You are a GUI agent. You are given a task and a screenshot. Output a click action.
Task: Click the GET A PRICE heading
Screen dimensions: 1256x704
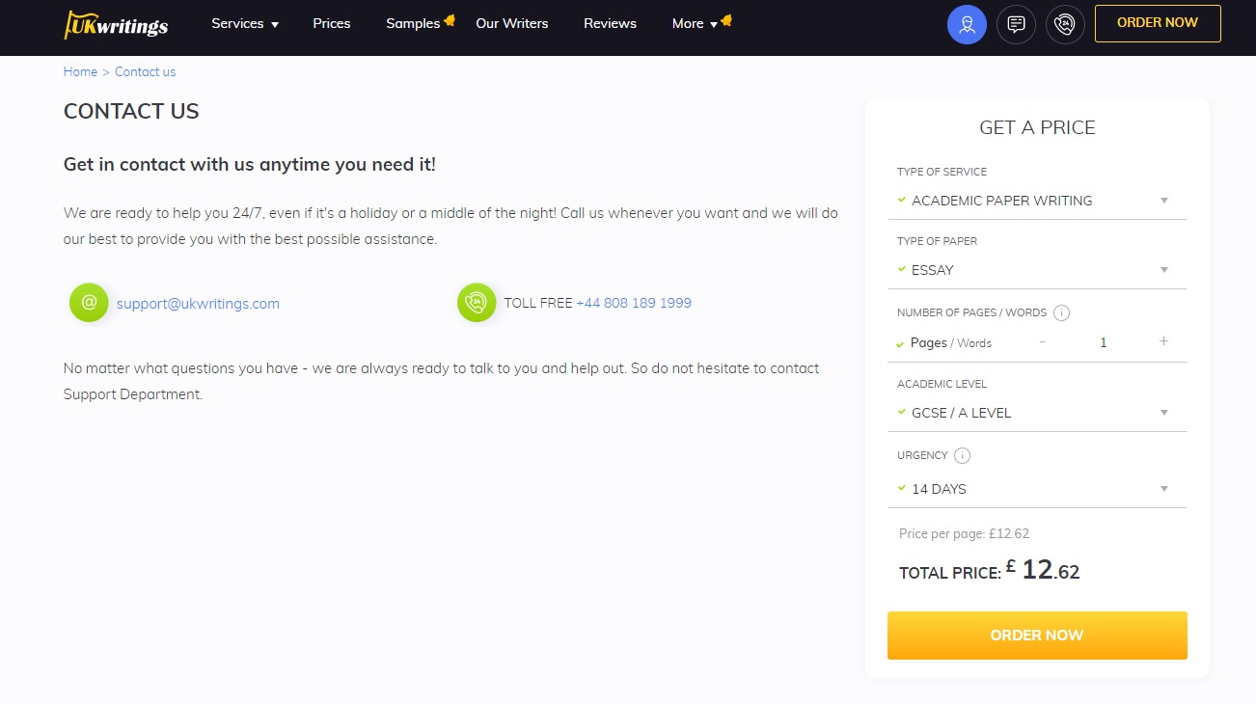click(x=1037, y=127)
